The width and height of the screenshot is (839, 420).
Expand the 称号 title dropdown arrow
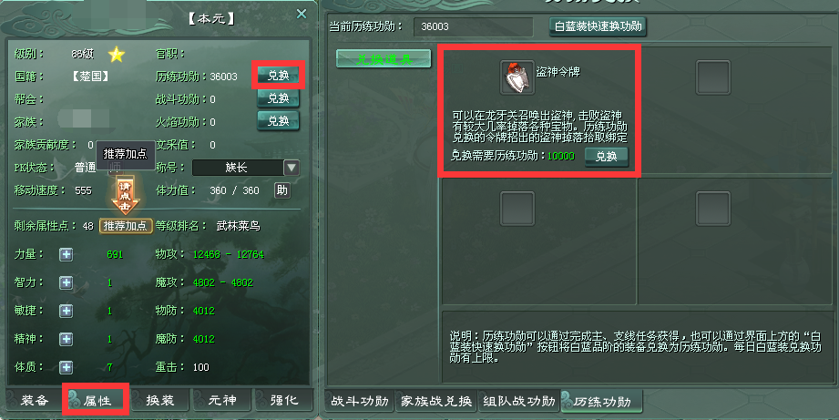[292, 168]
